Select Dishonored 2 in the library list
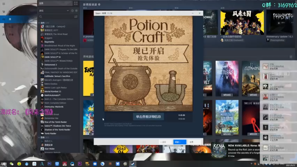This screenshot has width=297, height=167. point(50,65)
